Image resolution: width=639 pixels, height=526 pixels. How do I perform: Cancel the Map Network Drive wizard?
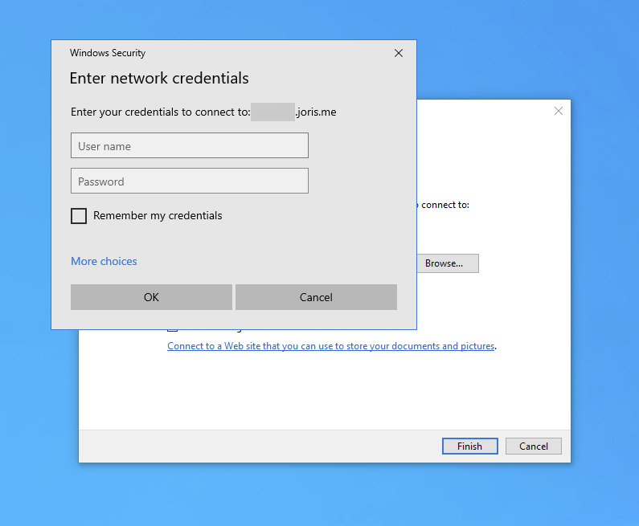coord(534,446)
